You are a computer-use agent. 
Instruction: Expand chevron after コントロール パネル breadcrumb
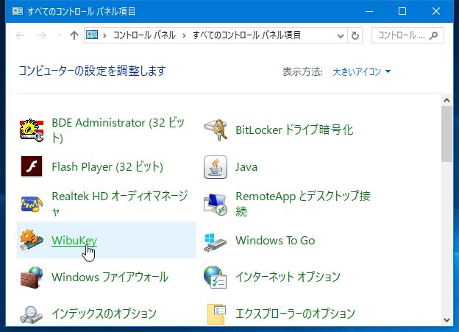tap(184, 36)
